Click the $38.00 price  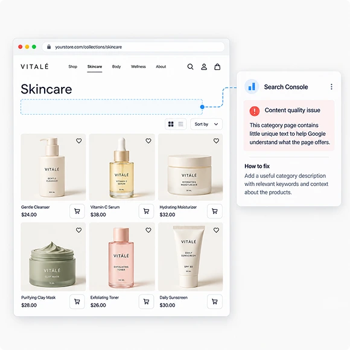click(98, 215)
